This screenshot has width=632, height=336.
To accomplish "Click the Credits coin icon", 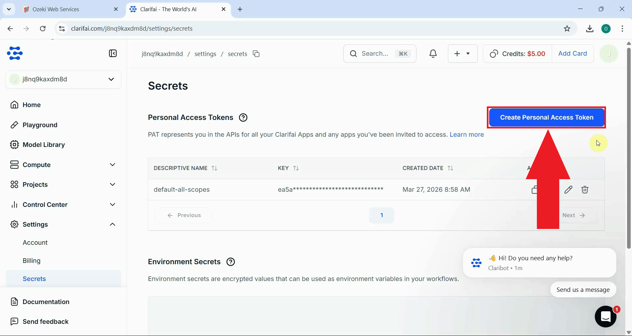I will pos(494,53).
